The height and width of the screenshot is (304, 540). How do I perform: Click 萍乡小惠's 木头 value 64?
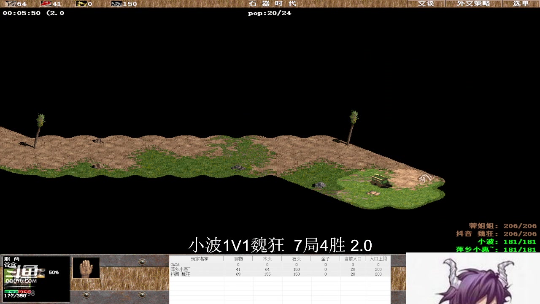pos(267,269)
